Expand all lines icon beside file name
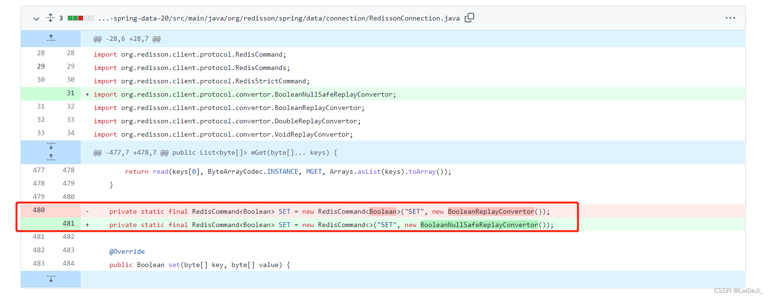 [x=51, y=18]
